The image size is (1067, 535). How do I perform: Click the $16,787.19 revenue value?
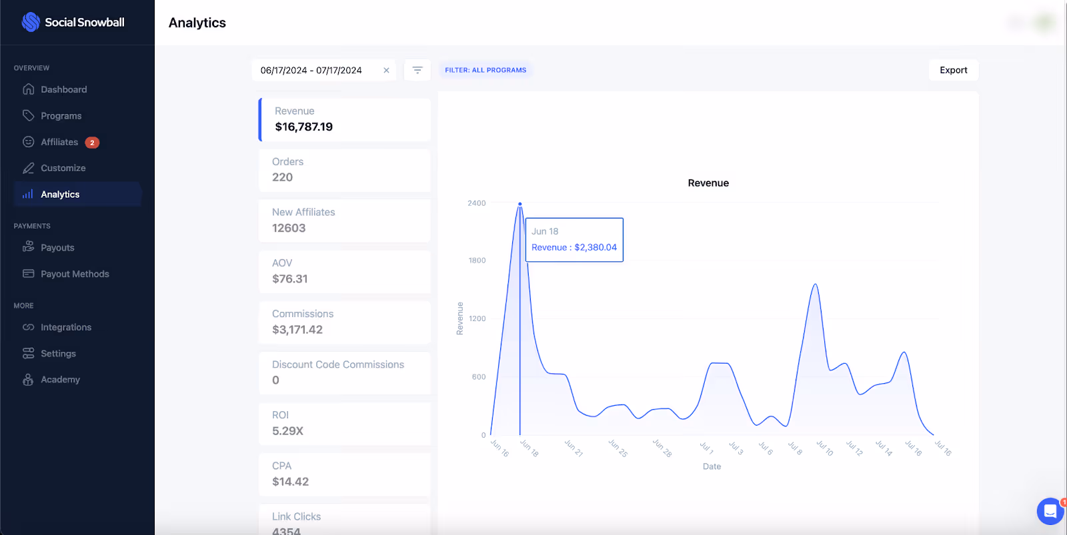point(304,127)
